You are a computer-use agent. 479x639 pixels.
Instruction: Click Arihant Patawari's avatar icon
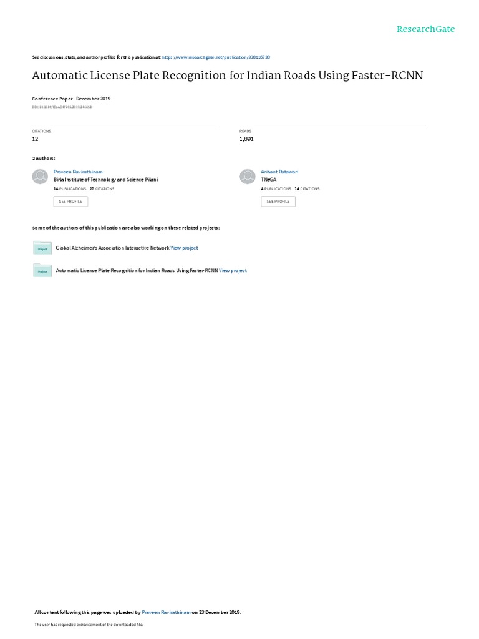(x=247, y=177)
